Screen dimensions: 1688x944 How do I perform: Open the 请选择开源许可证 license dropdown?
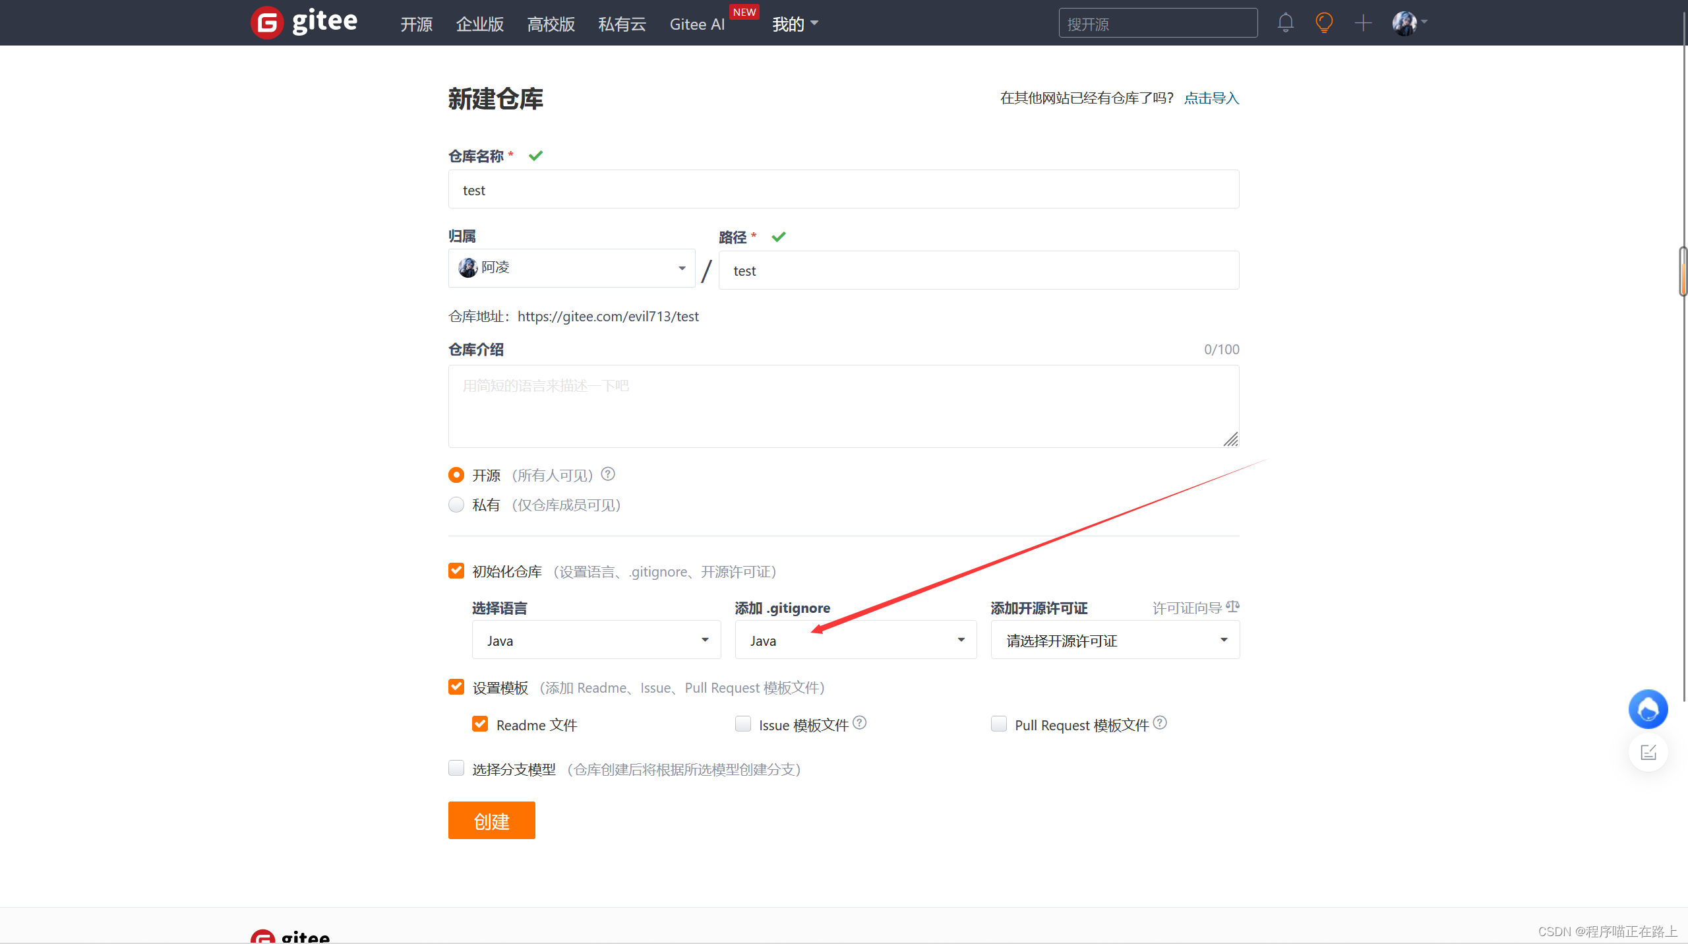click(1114, 639)
